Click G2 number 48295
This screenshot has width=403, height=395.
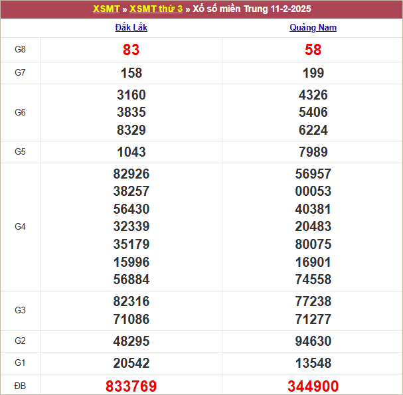coord(131,341)
